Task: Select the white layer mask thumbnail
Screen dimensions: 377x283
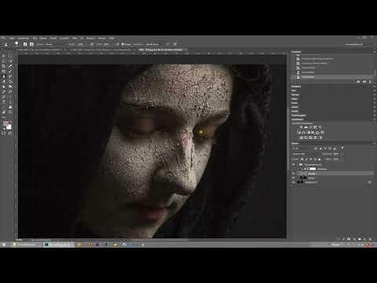Action: [313, 169]
